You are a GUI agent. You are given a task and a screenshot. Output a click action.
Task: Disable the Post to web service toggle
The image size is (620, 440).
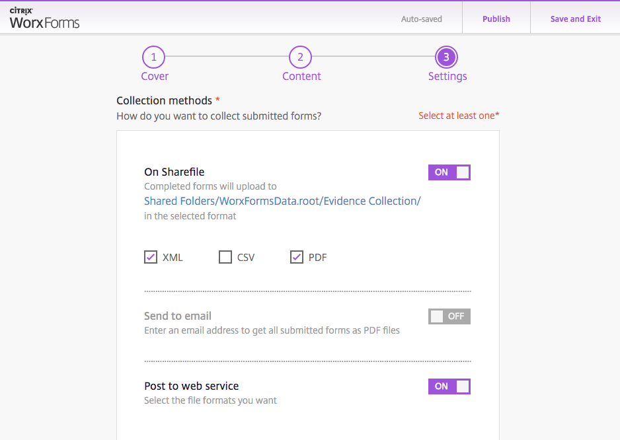[x=449, y=386]
